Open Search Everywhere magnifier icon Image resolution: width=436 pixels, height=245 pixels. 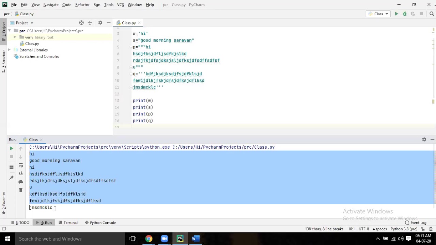coord(432,14)
